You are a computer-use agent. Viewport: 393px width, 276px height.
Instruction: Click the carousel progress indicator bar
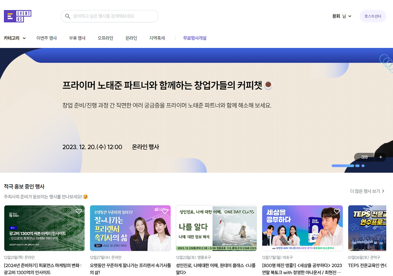click(x=343, y=166)
